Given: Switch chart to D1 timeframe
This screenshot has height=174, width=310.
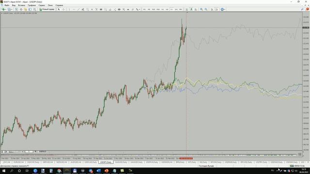Looking at the screenshot, I should [x=171, y=9].
